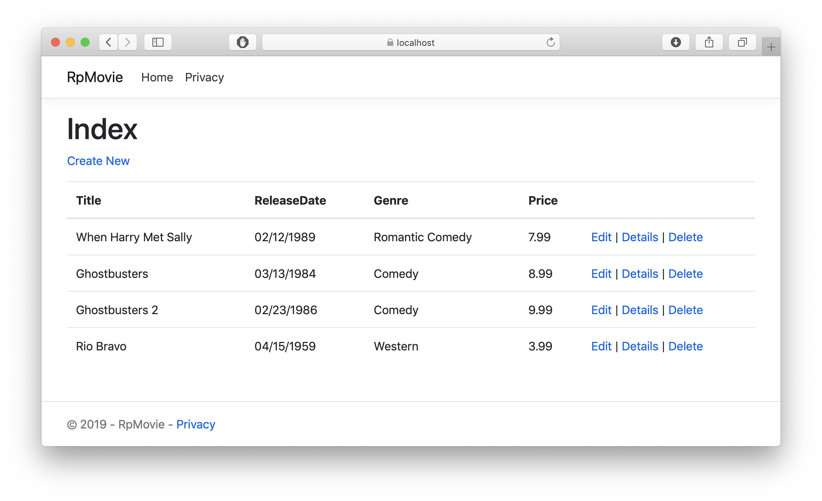Show all tabs overview icon

coord(742,42)
